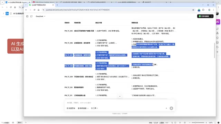
Task: Click the highlighted PM_TC_007 cell
Action: (68, 55)
